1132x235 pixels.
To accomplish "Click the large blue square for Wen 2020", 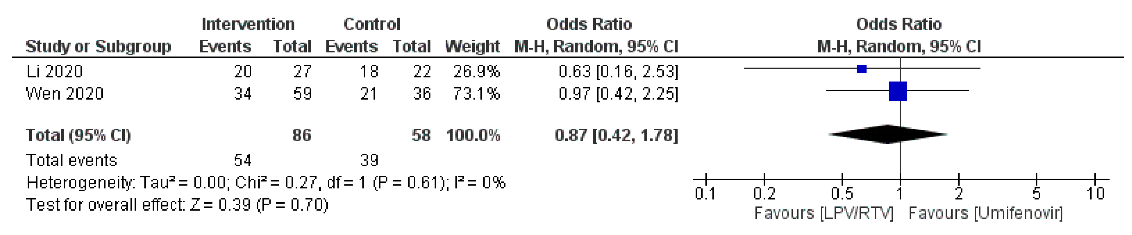I will point(897,91).
